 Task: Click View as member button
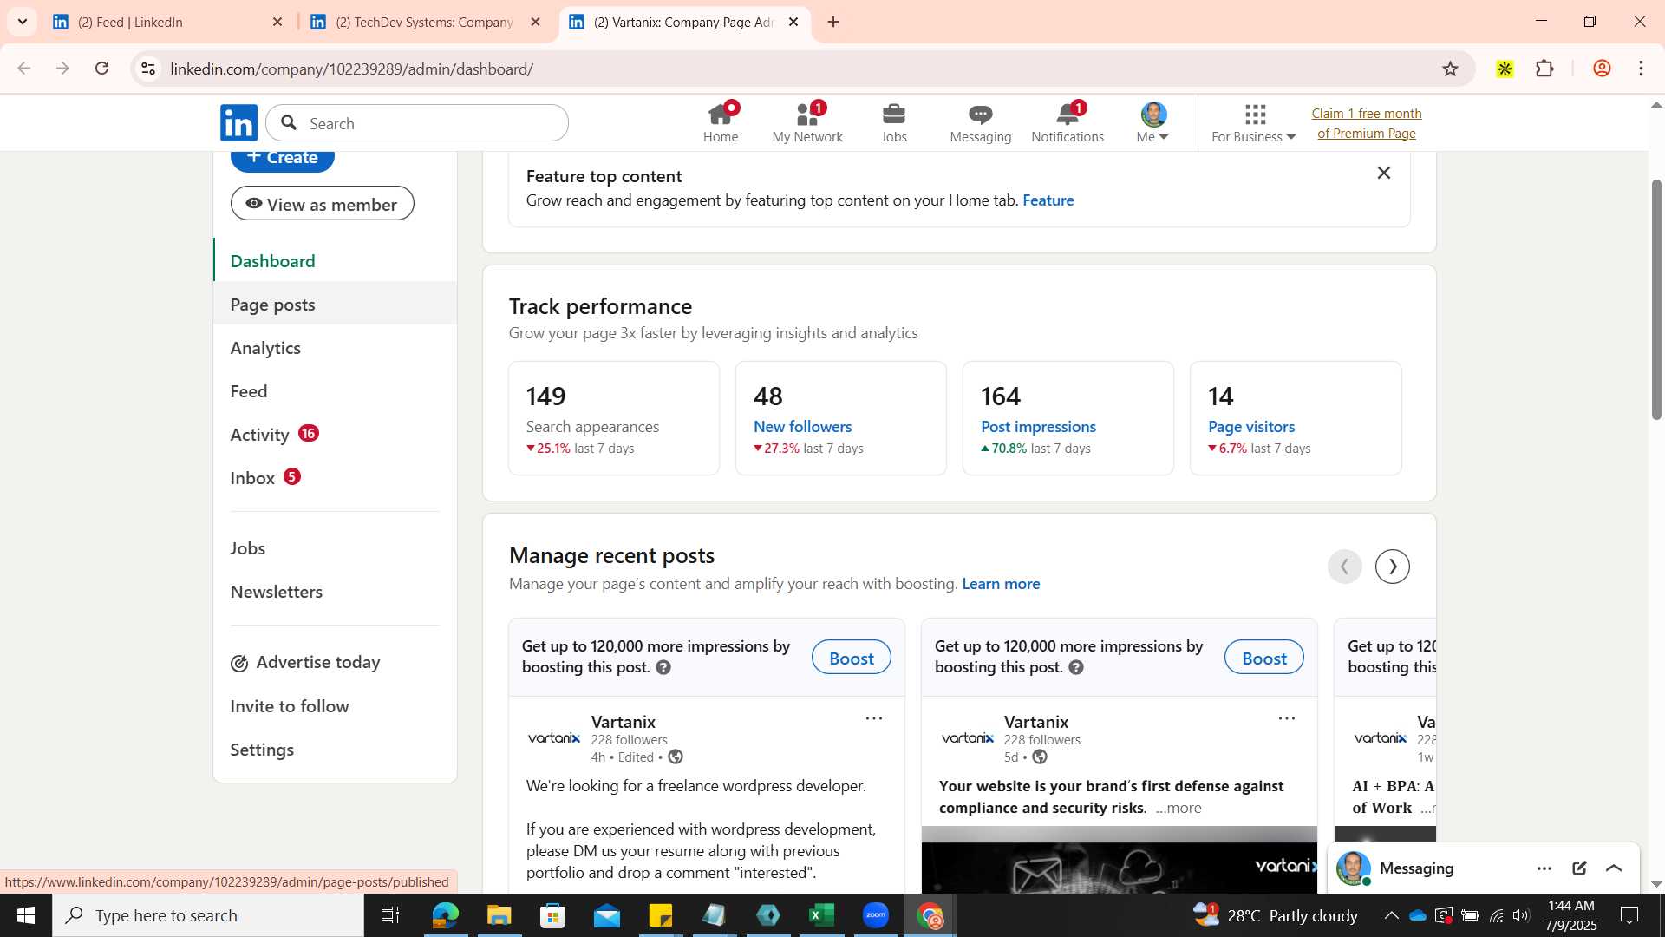tap(322, 204)
